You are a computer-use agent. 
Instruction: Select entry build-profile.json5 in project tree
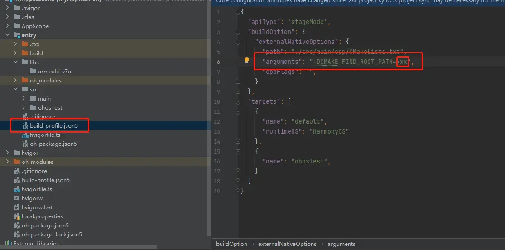click(x=54, y=126)
